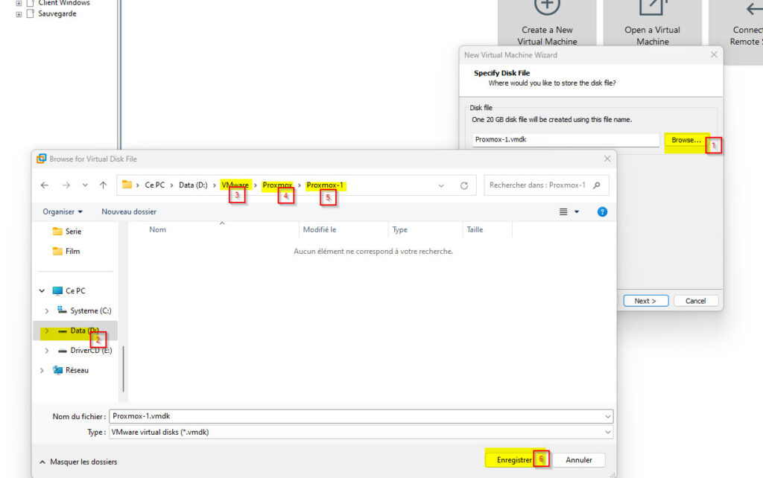Click Next in the New Virtual Machine Wizard
Image resolution: width=763 pixels, height=478 pixels.
click(645, 301)
